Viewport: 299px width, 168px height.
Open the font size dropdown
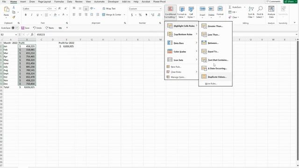pos(55,8)
